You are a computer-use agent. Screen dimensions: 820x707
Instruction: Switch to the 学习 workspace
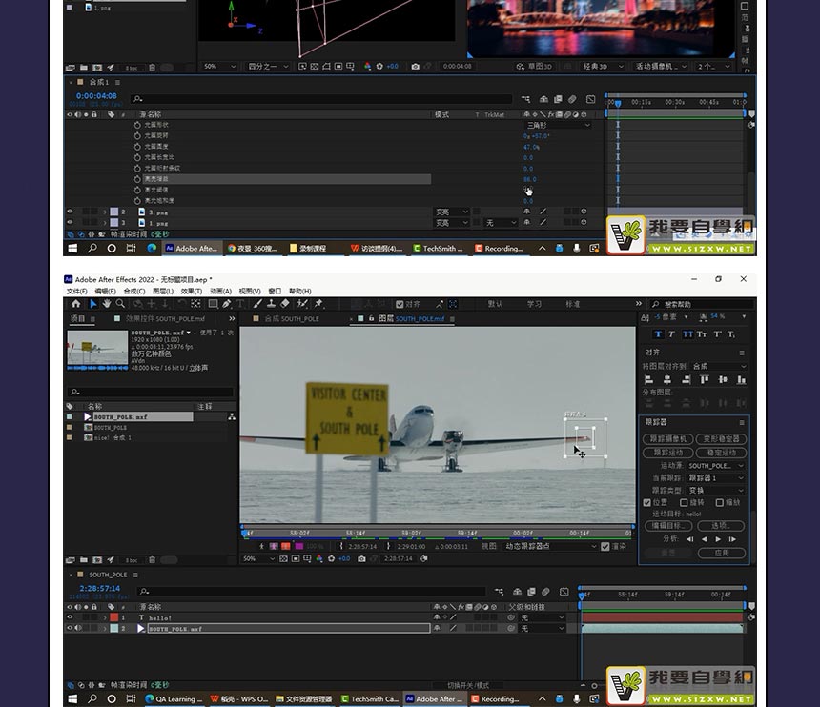pos(534,304)
